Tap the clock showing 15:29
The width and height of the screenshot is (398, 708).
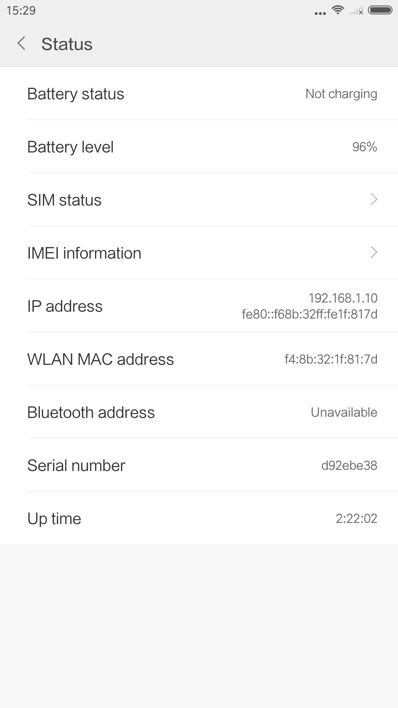pos(21,11)
